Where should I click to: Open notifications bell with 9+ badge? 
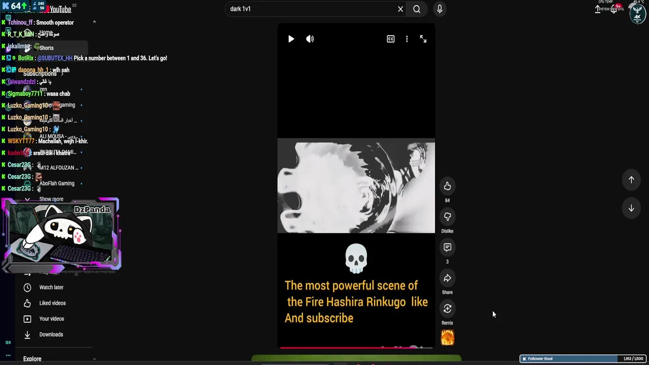(615, 9)
